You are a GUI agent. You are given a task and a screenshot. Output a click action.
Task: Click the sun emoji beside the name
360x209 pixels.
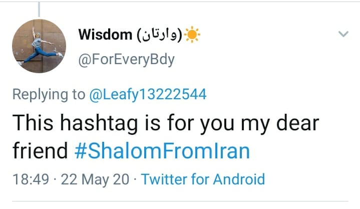[192, 34]
